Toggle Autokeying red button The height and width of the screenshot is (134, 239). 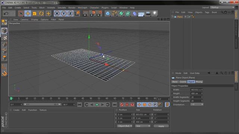click(127, 105)
